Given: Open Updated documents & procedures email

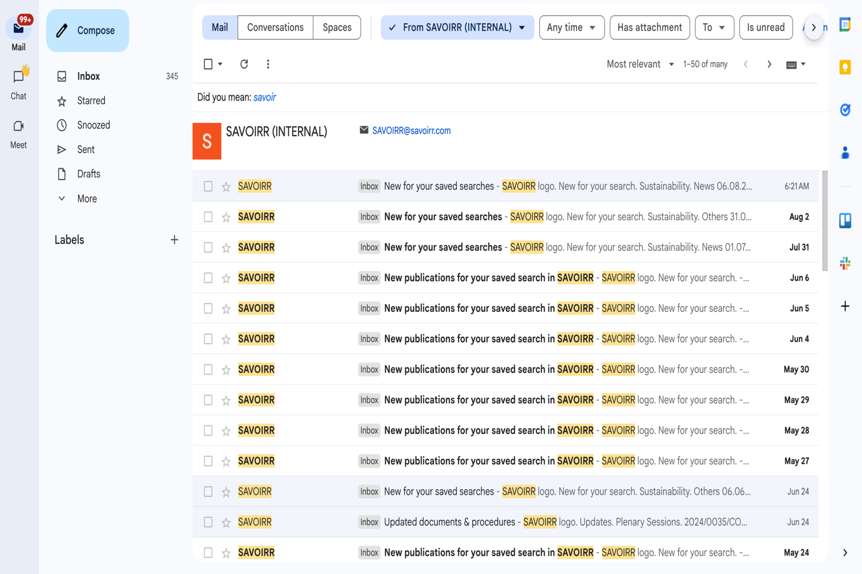Looking at the screenshot, I should [x=505, y=522].
